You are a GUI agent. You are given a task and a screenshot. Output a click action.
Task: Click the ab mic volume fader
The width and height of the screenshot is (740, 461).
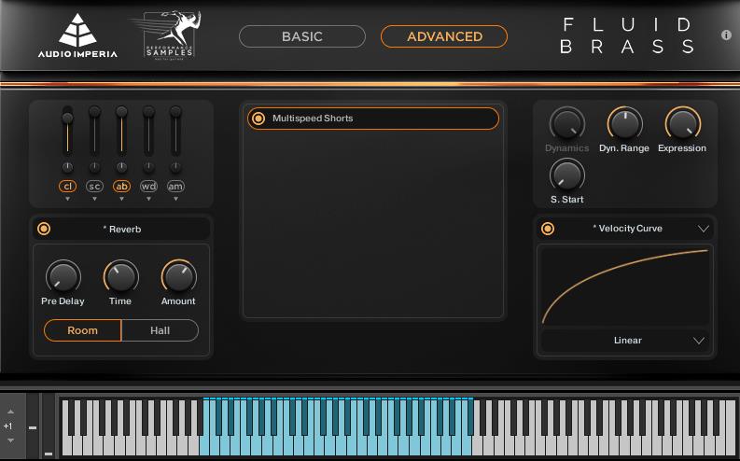click(121, 132)
